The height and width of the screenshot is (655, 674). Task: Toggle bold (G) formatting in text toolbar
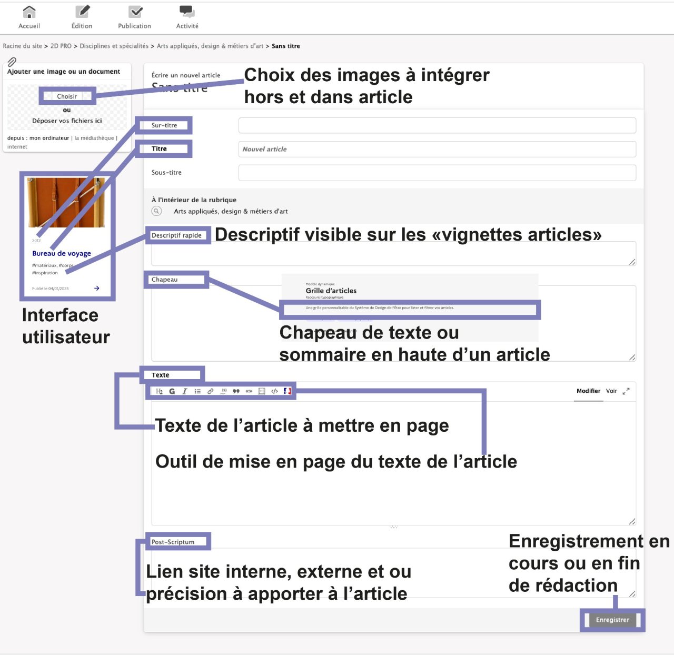click(172, 391)
